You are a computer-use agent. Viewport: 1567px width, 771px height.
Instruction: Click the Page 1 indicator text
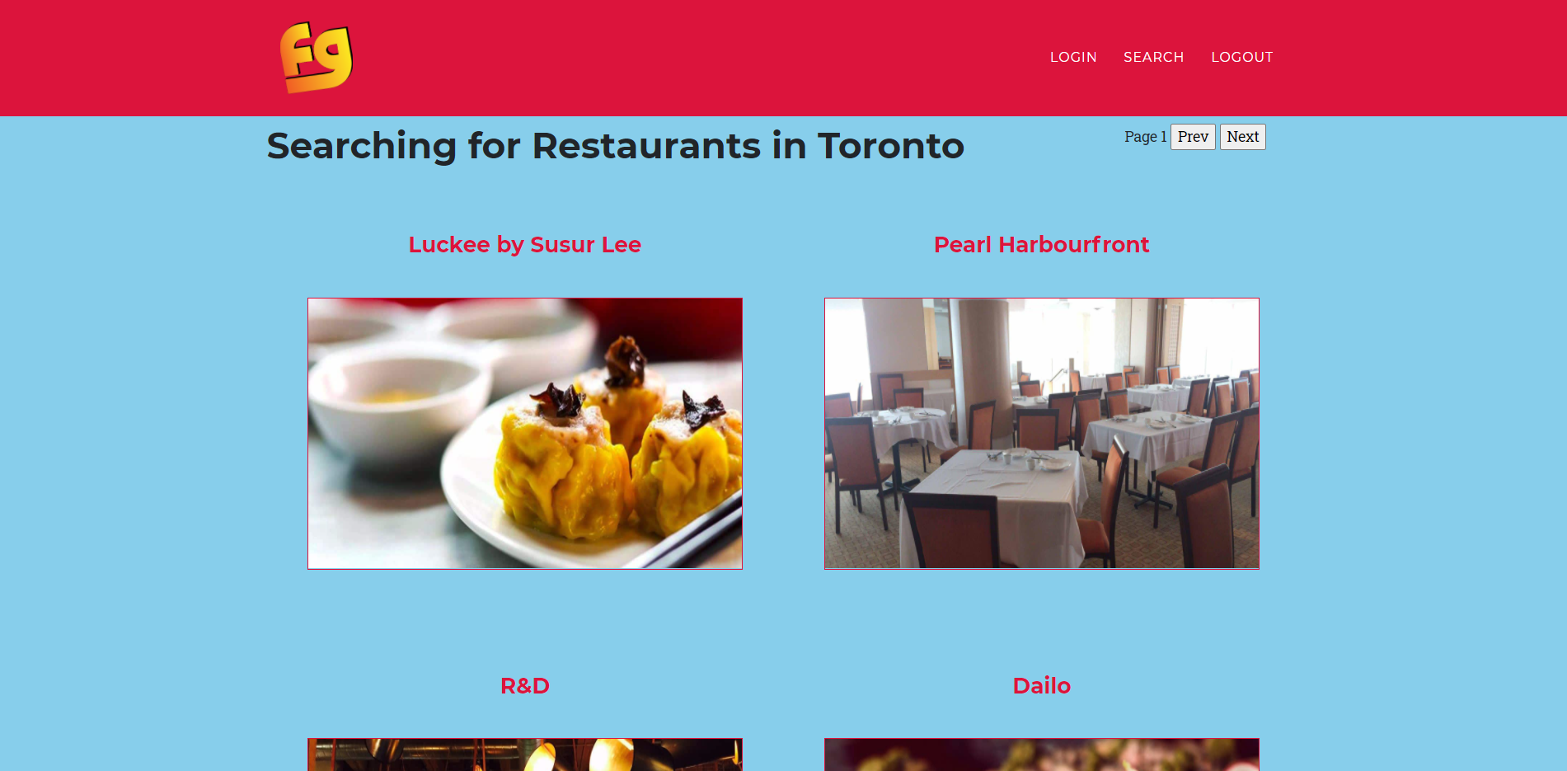click(x=1145, y=137)
